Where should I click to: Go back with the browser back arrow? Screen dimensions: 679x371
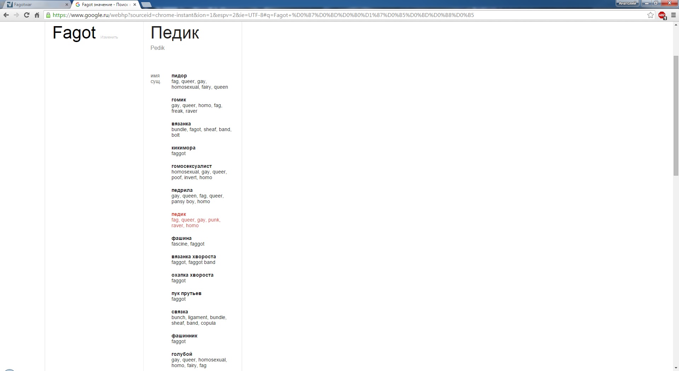coord(6,15)
